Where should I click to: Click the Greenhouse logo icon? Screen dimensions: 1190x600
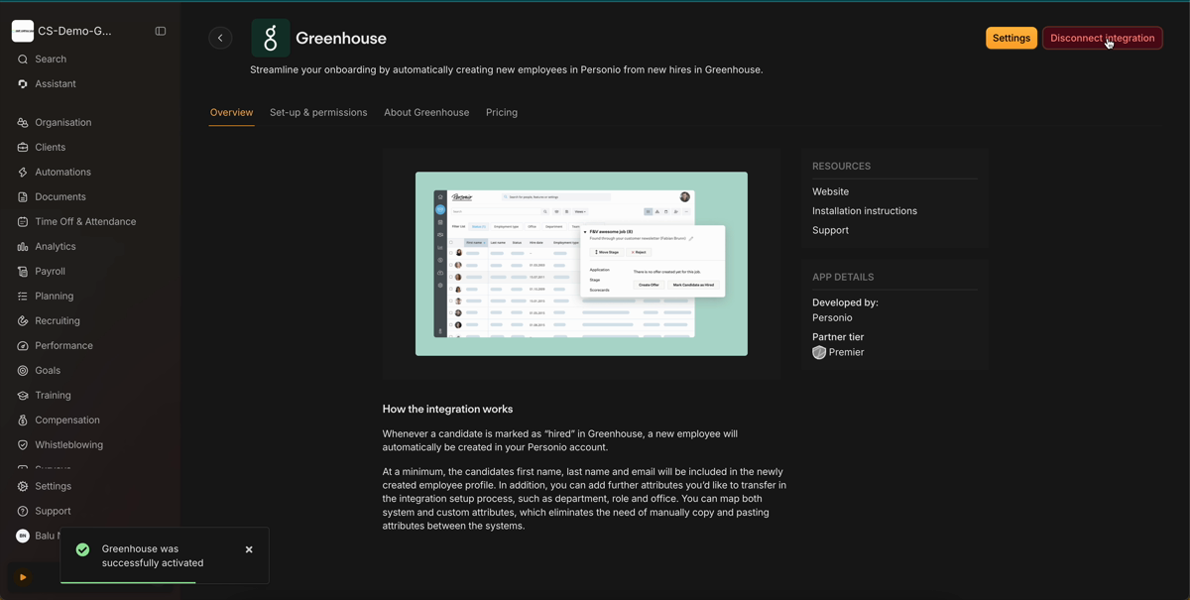271,38
